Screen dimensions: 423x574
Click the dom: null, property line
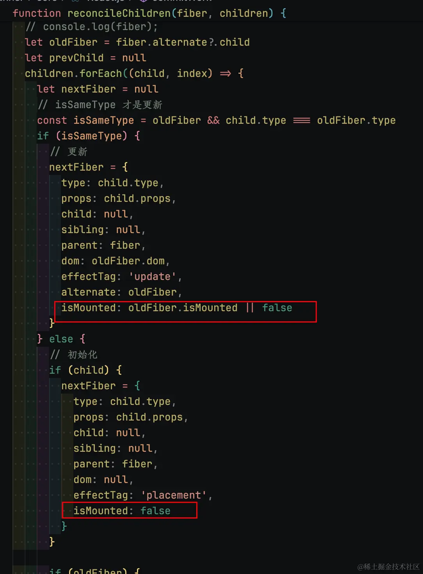(103, 480)
